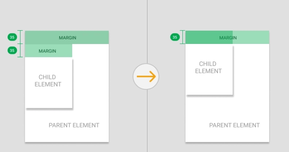This screenshot has height=152, width=289.
Task: Click the left diagram's lower measurement bracket
Action: tap(20, 50)
